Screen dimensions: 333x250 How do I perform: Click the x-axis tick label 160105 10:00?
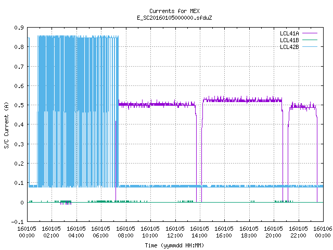150,232
